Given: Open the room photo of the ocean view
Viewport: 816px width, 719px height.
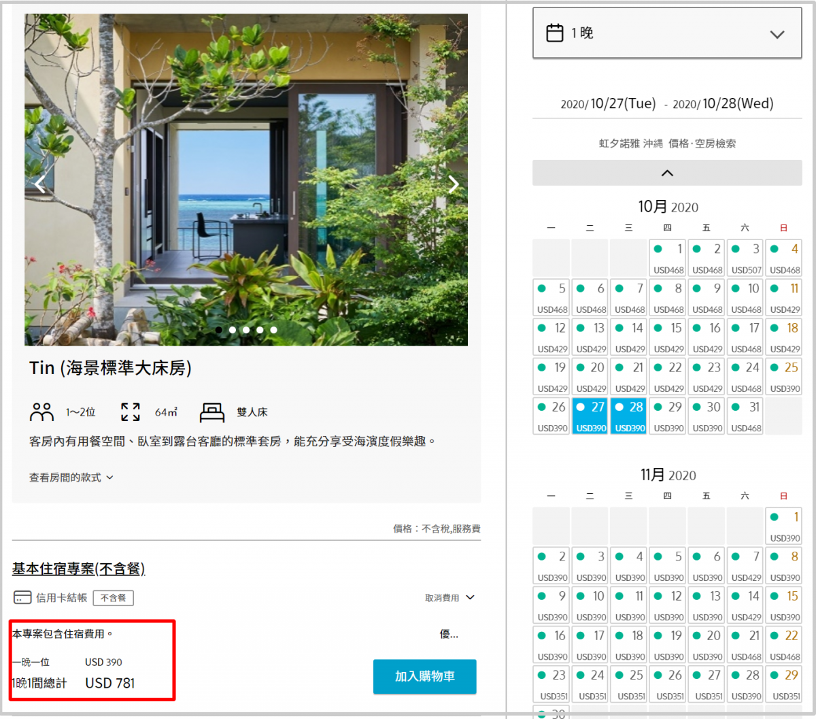Looking at the screenshot, I should coord(246,180).
